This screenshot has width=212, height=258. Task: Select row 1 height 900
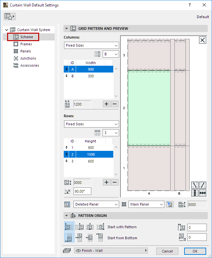88,148
